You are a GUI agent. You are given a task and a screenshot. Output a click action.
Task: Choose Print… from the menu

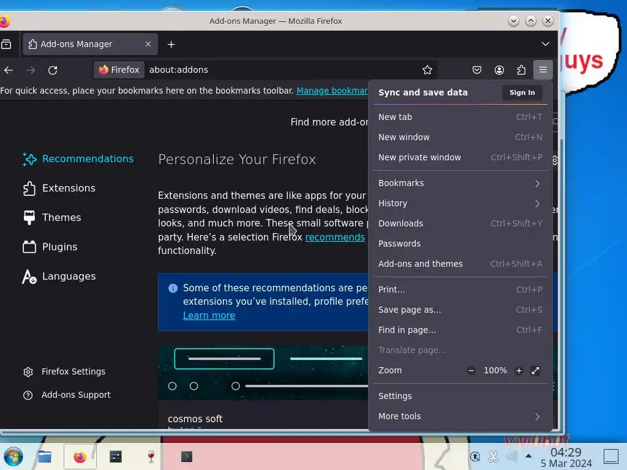(x=460, y=289)
